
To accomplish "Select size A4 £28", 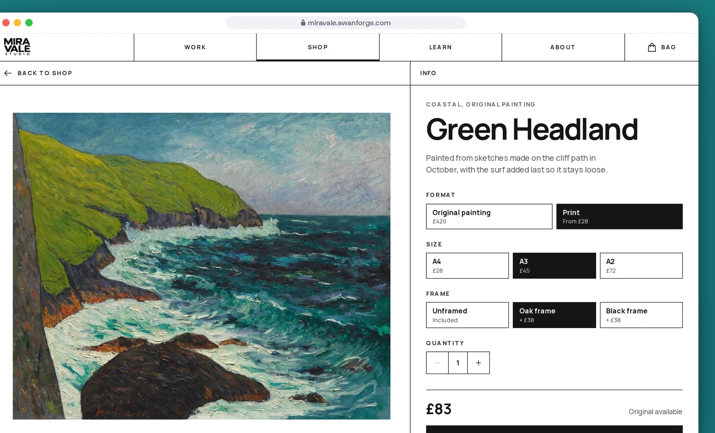I will [x=467, y=266].
